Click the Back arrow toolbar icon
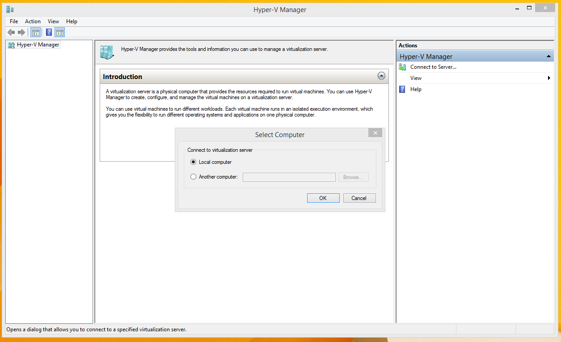This screenshot has width=561, height=342. (11, 32)
